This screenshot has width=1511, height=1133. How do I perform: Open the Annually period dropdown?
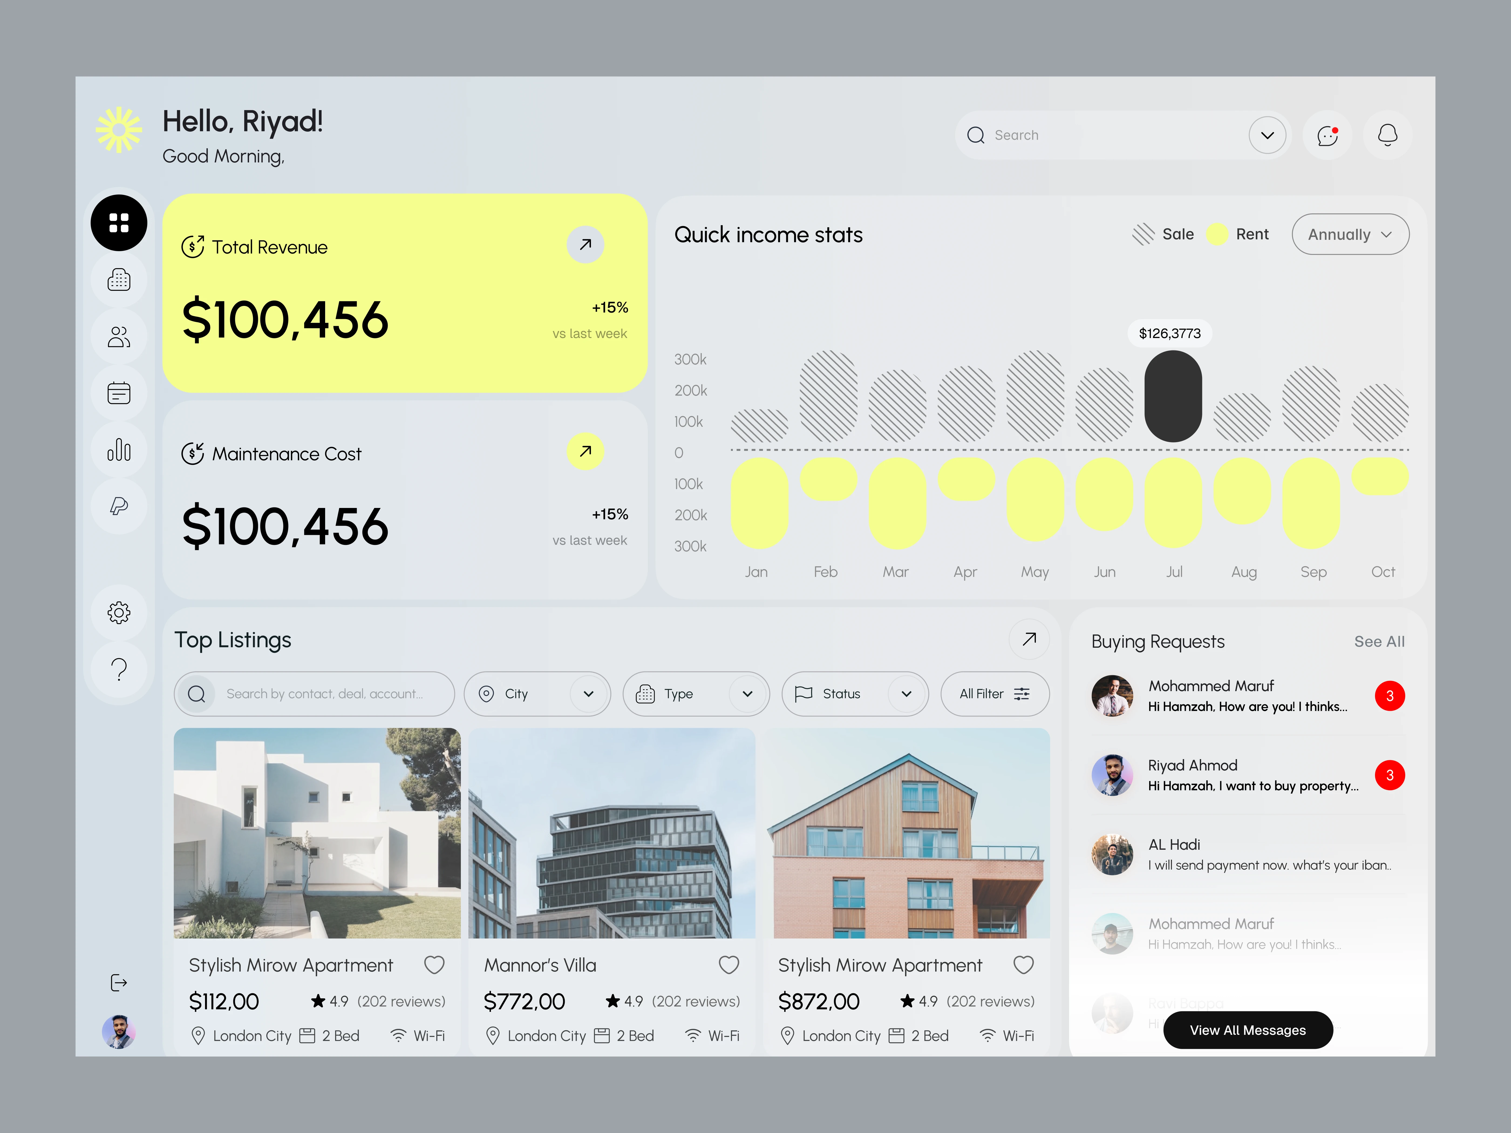pyautogui.click(x=1350, y=234)
